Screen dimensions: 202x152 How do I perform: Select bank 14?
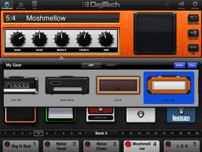tap(147, 133)
